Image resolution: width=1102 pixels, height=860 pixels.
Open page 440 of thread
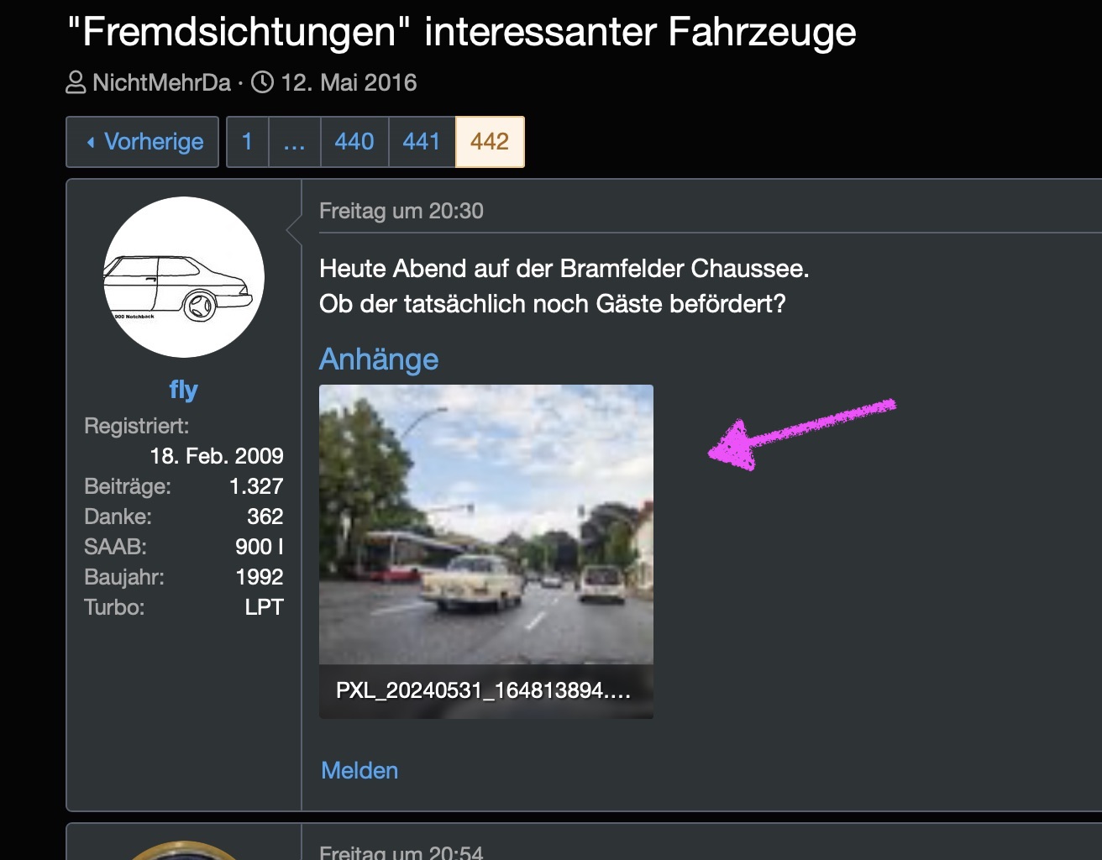354,142
